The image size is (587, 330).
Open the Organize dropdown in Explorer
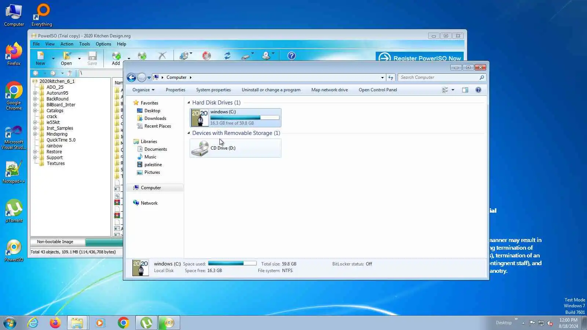(x=143, y=90)
